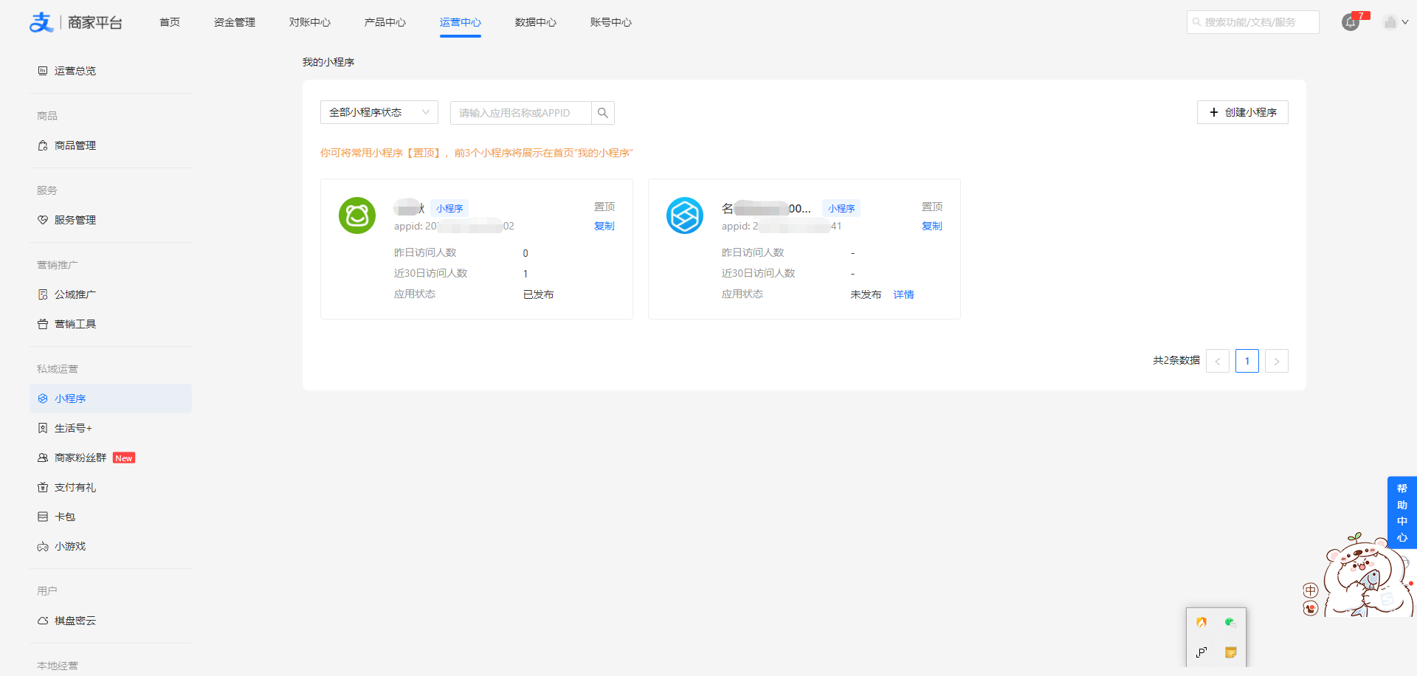Click the 私域运营 section label in sidebar
Screen dimensions: 1417x676
click(58, 369)
